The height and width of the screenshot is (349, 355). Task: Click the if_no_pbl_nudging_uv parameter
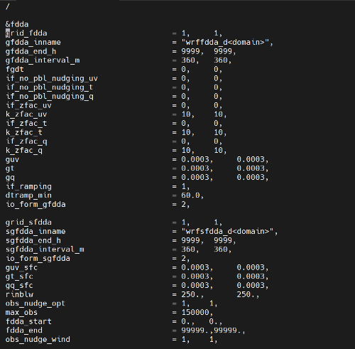pos(52,78)
